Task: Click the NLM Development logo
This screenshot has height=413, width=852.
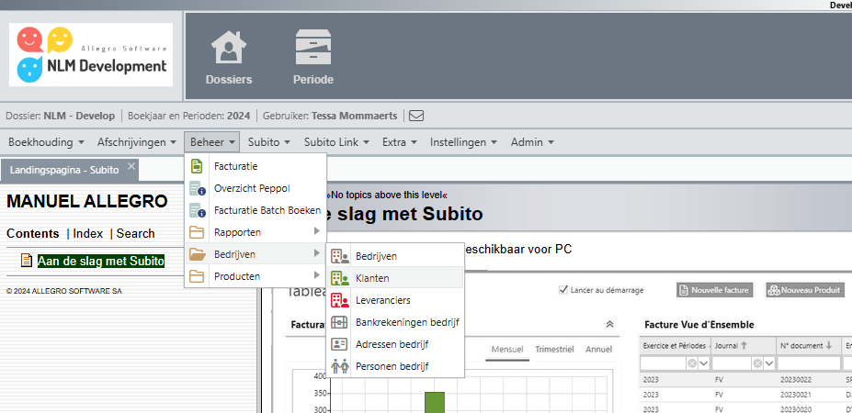Action: pyautogui.click(x=91, y=54)
